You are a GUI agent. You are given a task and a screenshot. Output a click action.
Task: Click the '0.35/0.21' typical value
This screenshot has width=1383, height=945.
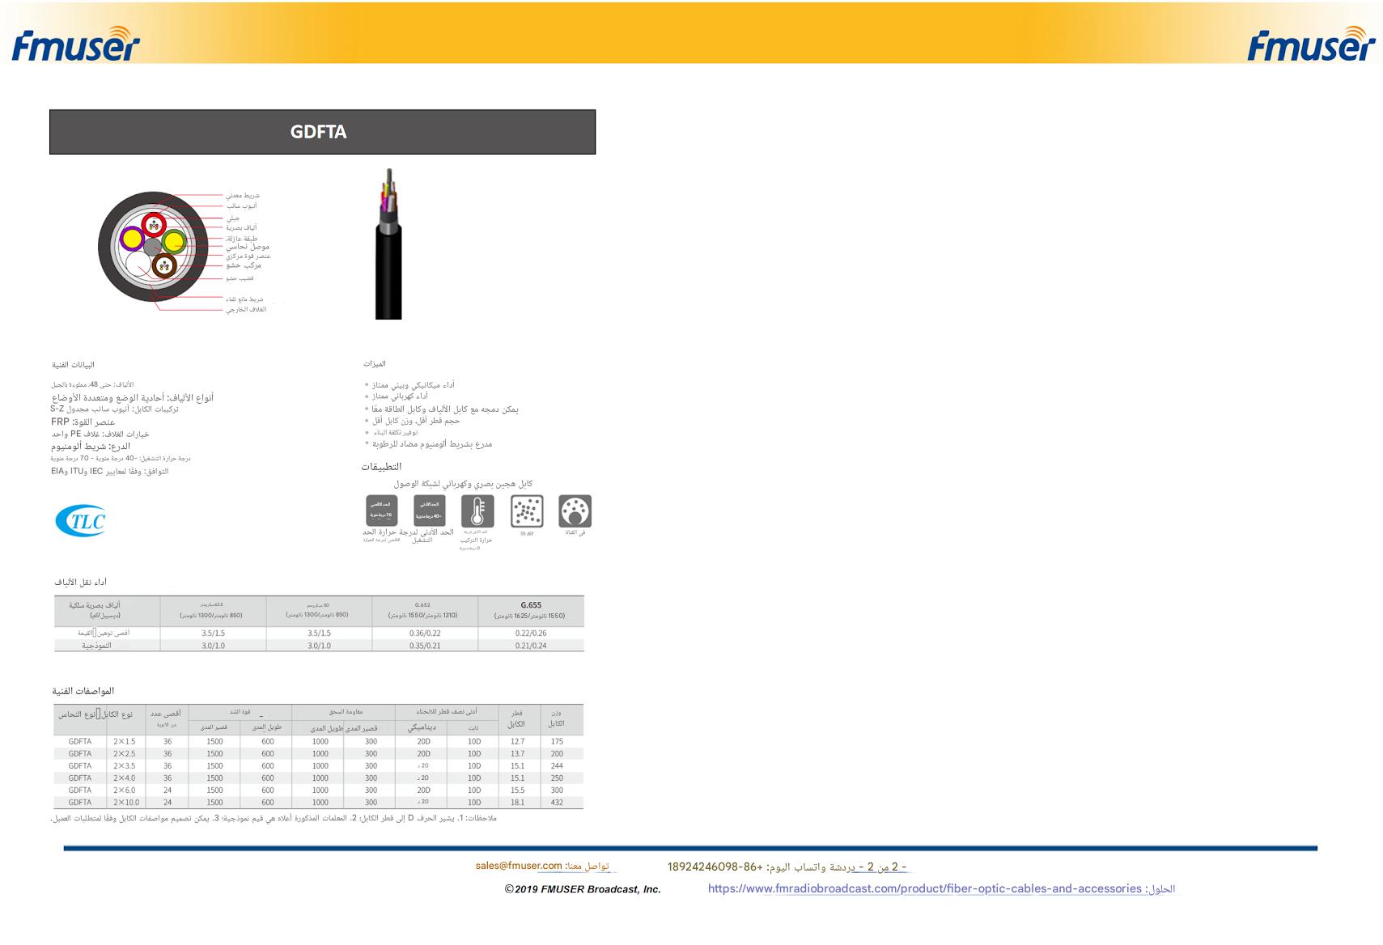click(x=425, y=646)
